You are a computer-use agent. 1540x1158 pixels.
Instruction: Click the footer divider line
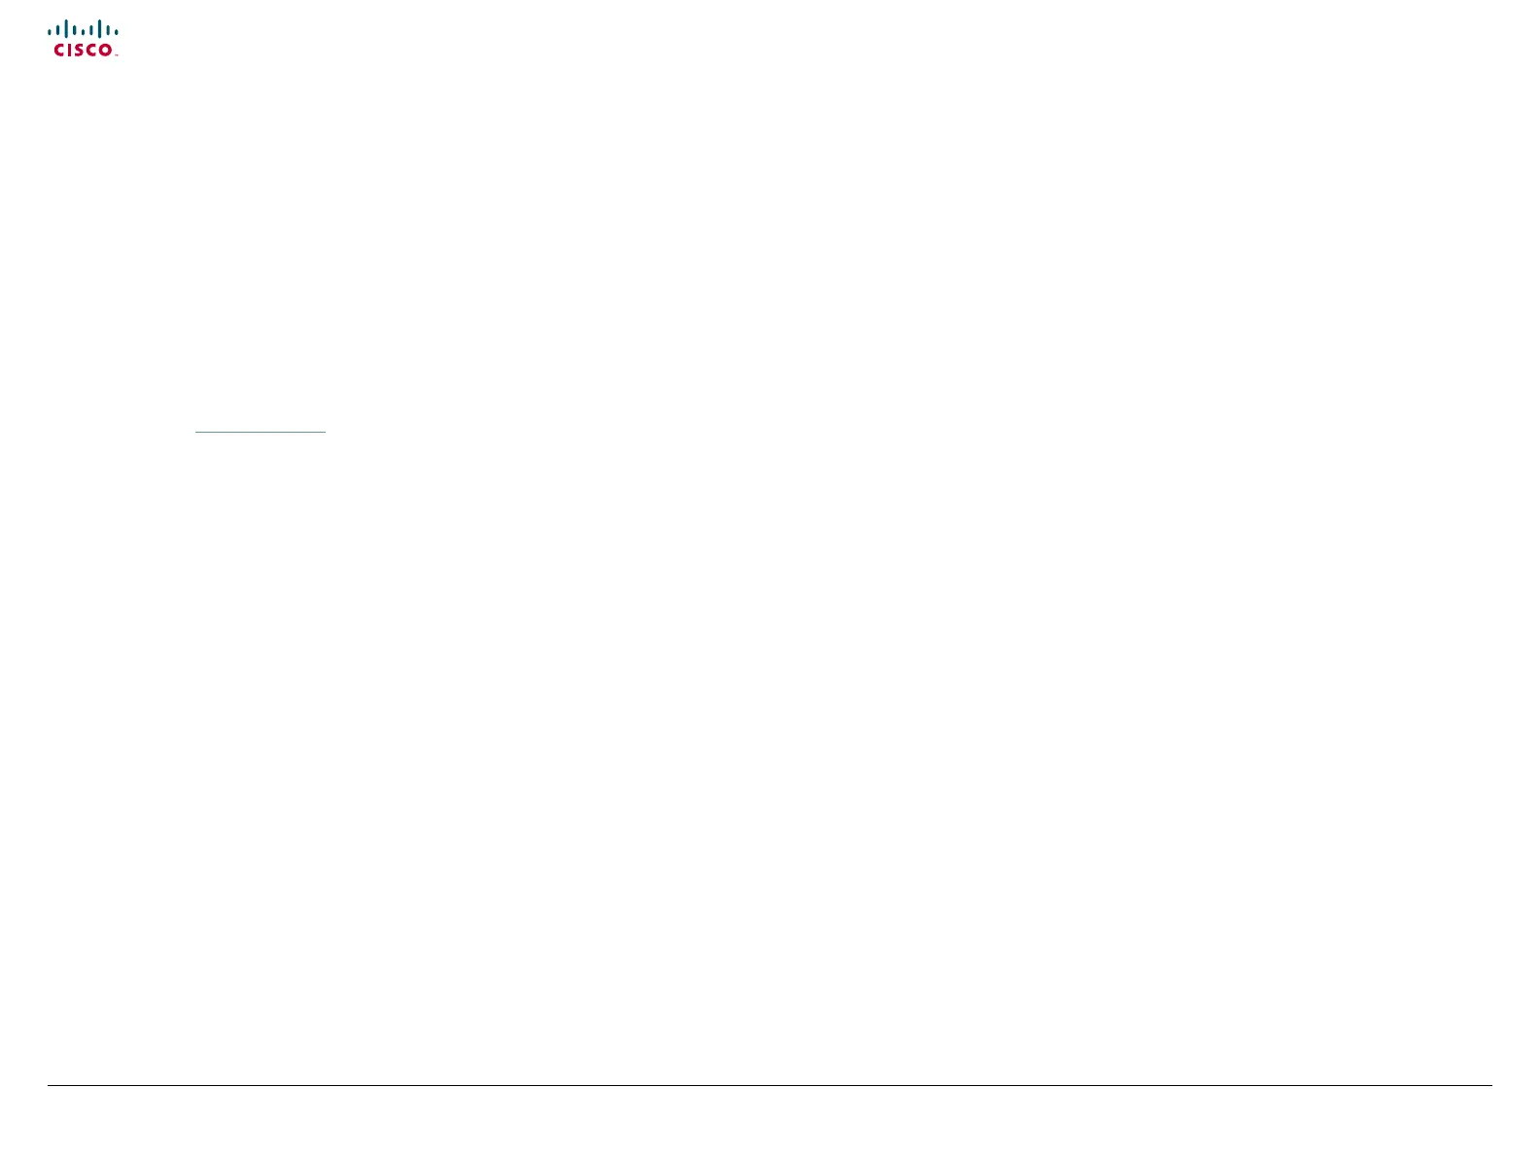(x=769, y=1085)
